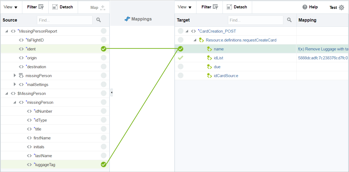Click the Source search magnifier icon
The height and width of the screenshot is (172, 349).
pyautogui.click(x=98, y=20)
